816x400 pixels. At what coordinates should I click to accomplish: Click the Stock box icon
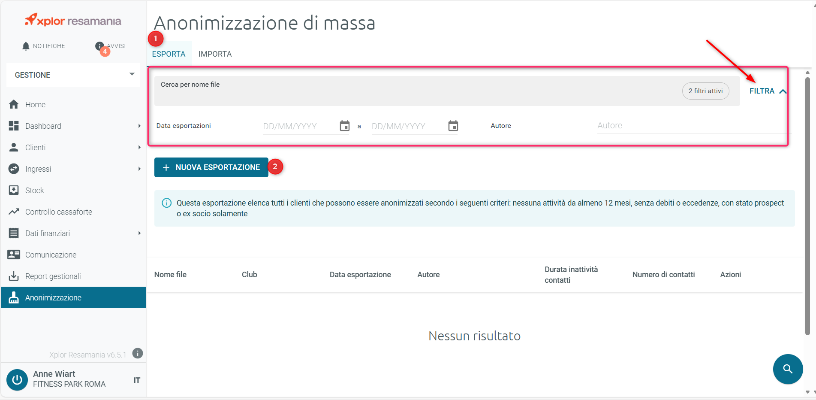coord(14,190)
